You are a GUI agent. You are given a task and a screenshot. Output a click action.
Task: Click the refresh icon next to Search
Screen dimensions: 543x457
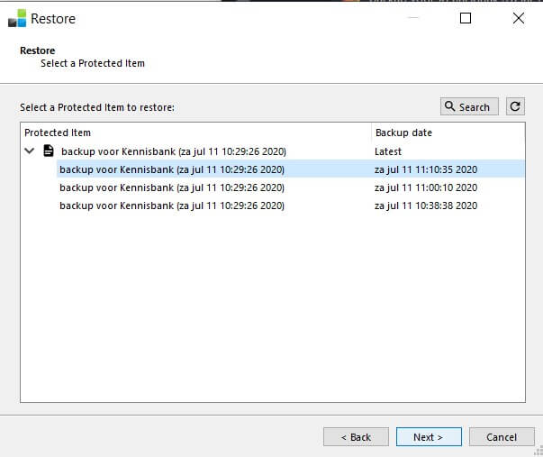click(515, 106)
